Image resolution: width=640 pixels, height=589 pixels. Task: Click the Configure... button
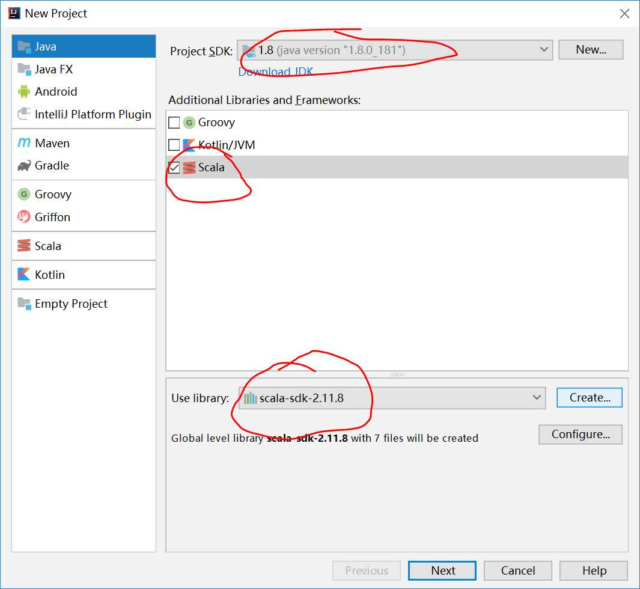tap(581, 435)
